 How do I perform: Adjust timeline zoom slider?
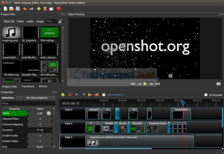(x=124, y=95)
